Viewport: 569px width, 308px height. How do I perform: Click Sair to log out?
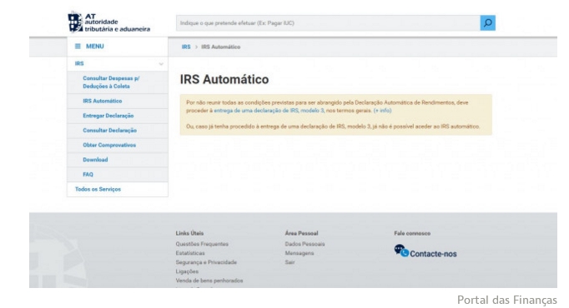pyautogui.click(x=290, y=262)
